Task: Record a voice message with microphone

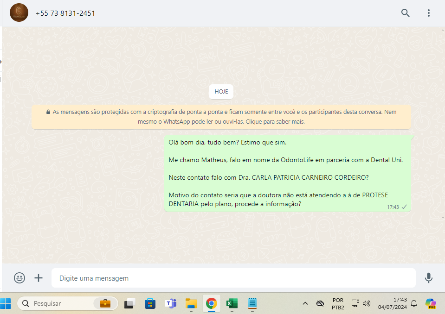Action: pyautogui.click(x=429, y=278)
